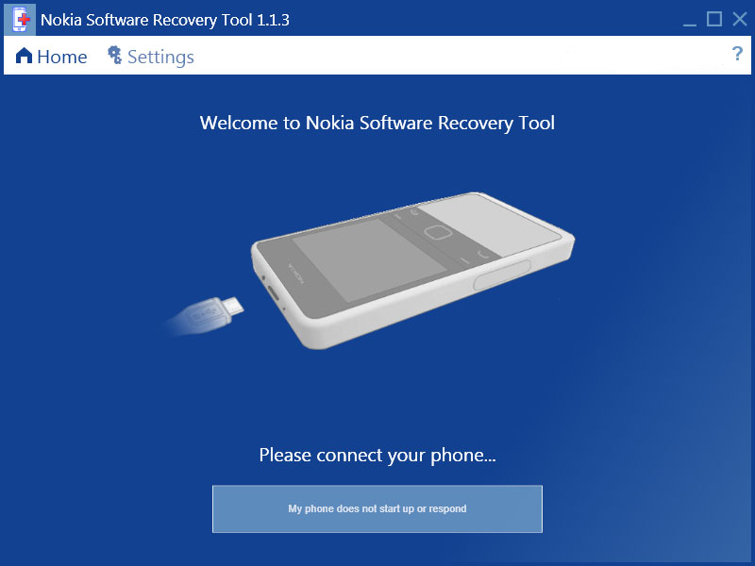Open the Home tab label

62,57
